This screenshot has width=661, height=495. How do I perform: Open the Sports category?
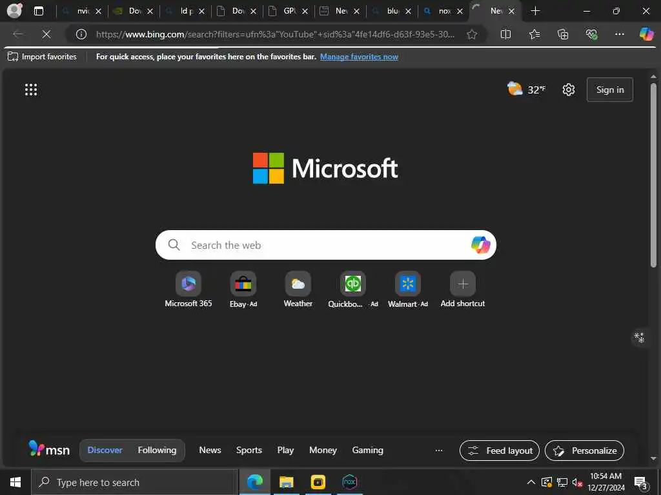[x=249, y=450]
